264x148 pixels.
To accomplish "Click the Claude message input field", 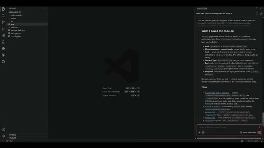I will click(228, 127).
